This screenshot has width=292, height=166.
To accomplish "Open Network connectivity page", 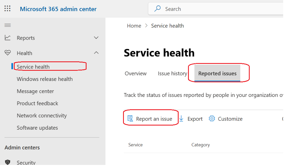I will 42,116.
